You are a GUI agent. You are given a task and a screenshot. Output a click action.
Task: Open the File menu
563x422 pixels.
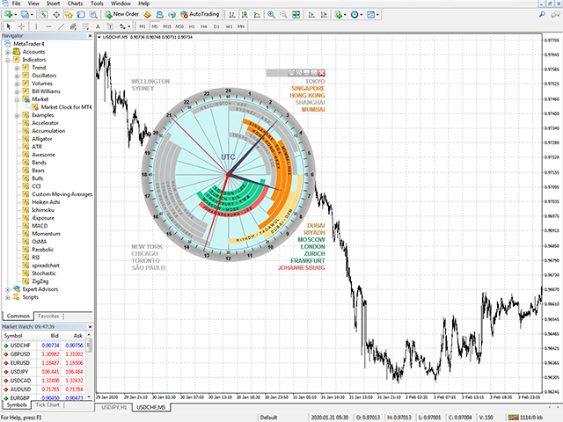coord(16,4)
